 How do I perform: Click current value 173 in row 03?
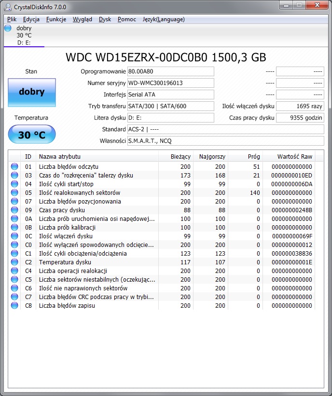(185, 175)
